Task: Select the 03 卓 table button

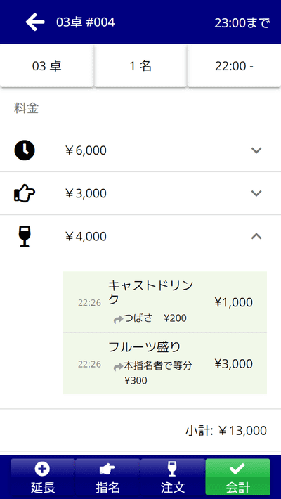Action: tap(47, 66)
